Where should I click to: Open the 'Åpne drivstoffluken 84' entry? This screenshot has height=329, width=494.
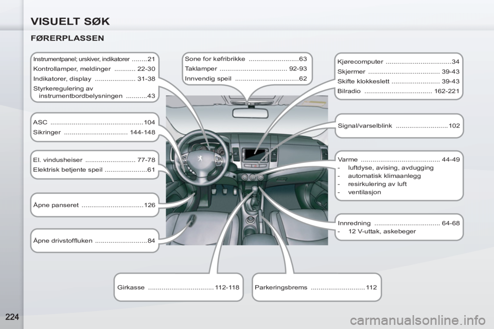coord(94,241)
